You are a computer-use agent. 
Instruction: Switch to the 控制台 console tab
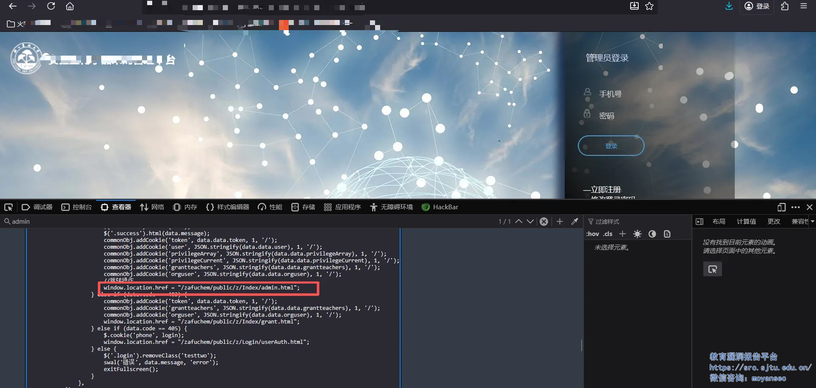(77, 207)
